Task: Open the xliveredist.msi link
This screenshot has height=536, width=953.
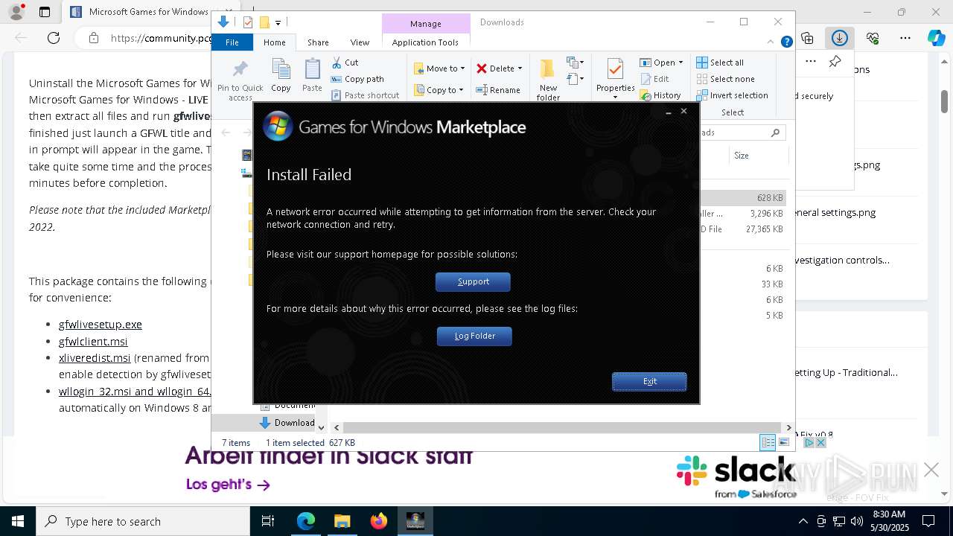Action: tap(95, 358)
